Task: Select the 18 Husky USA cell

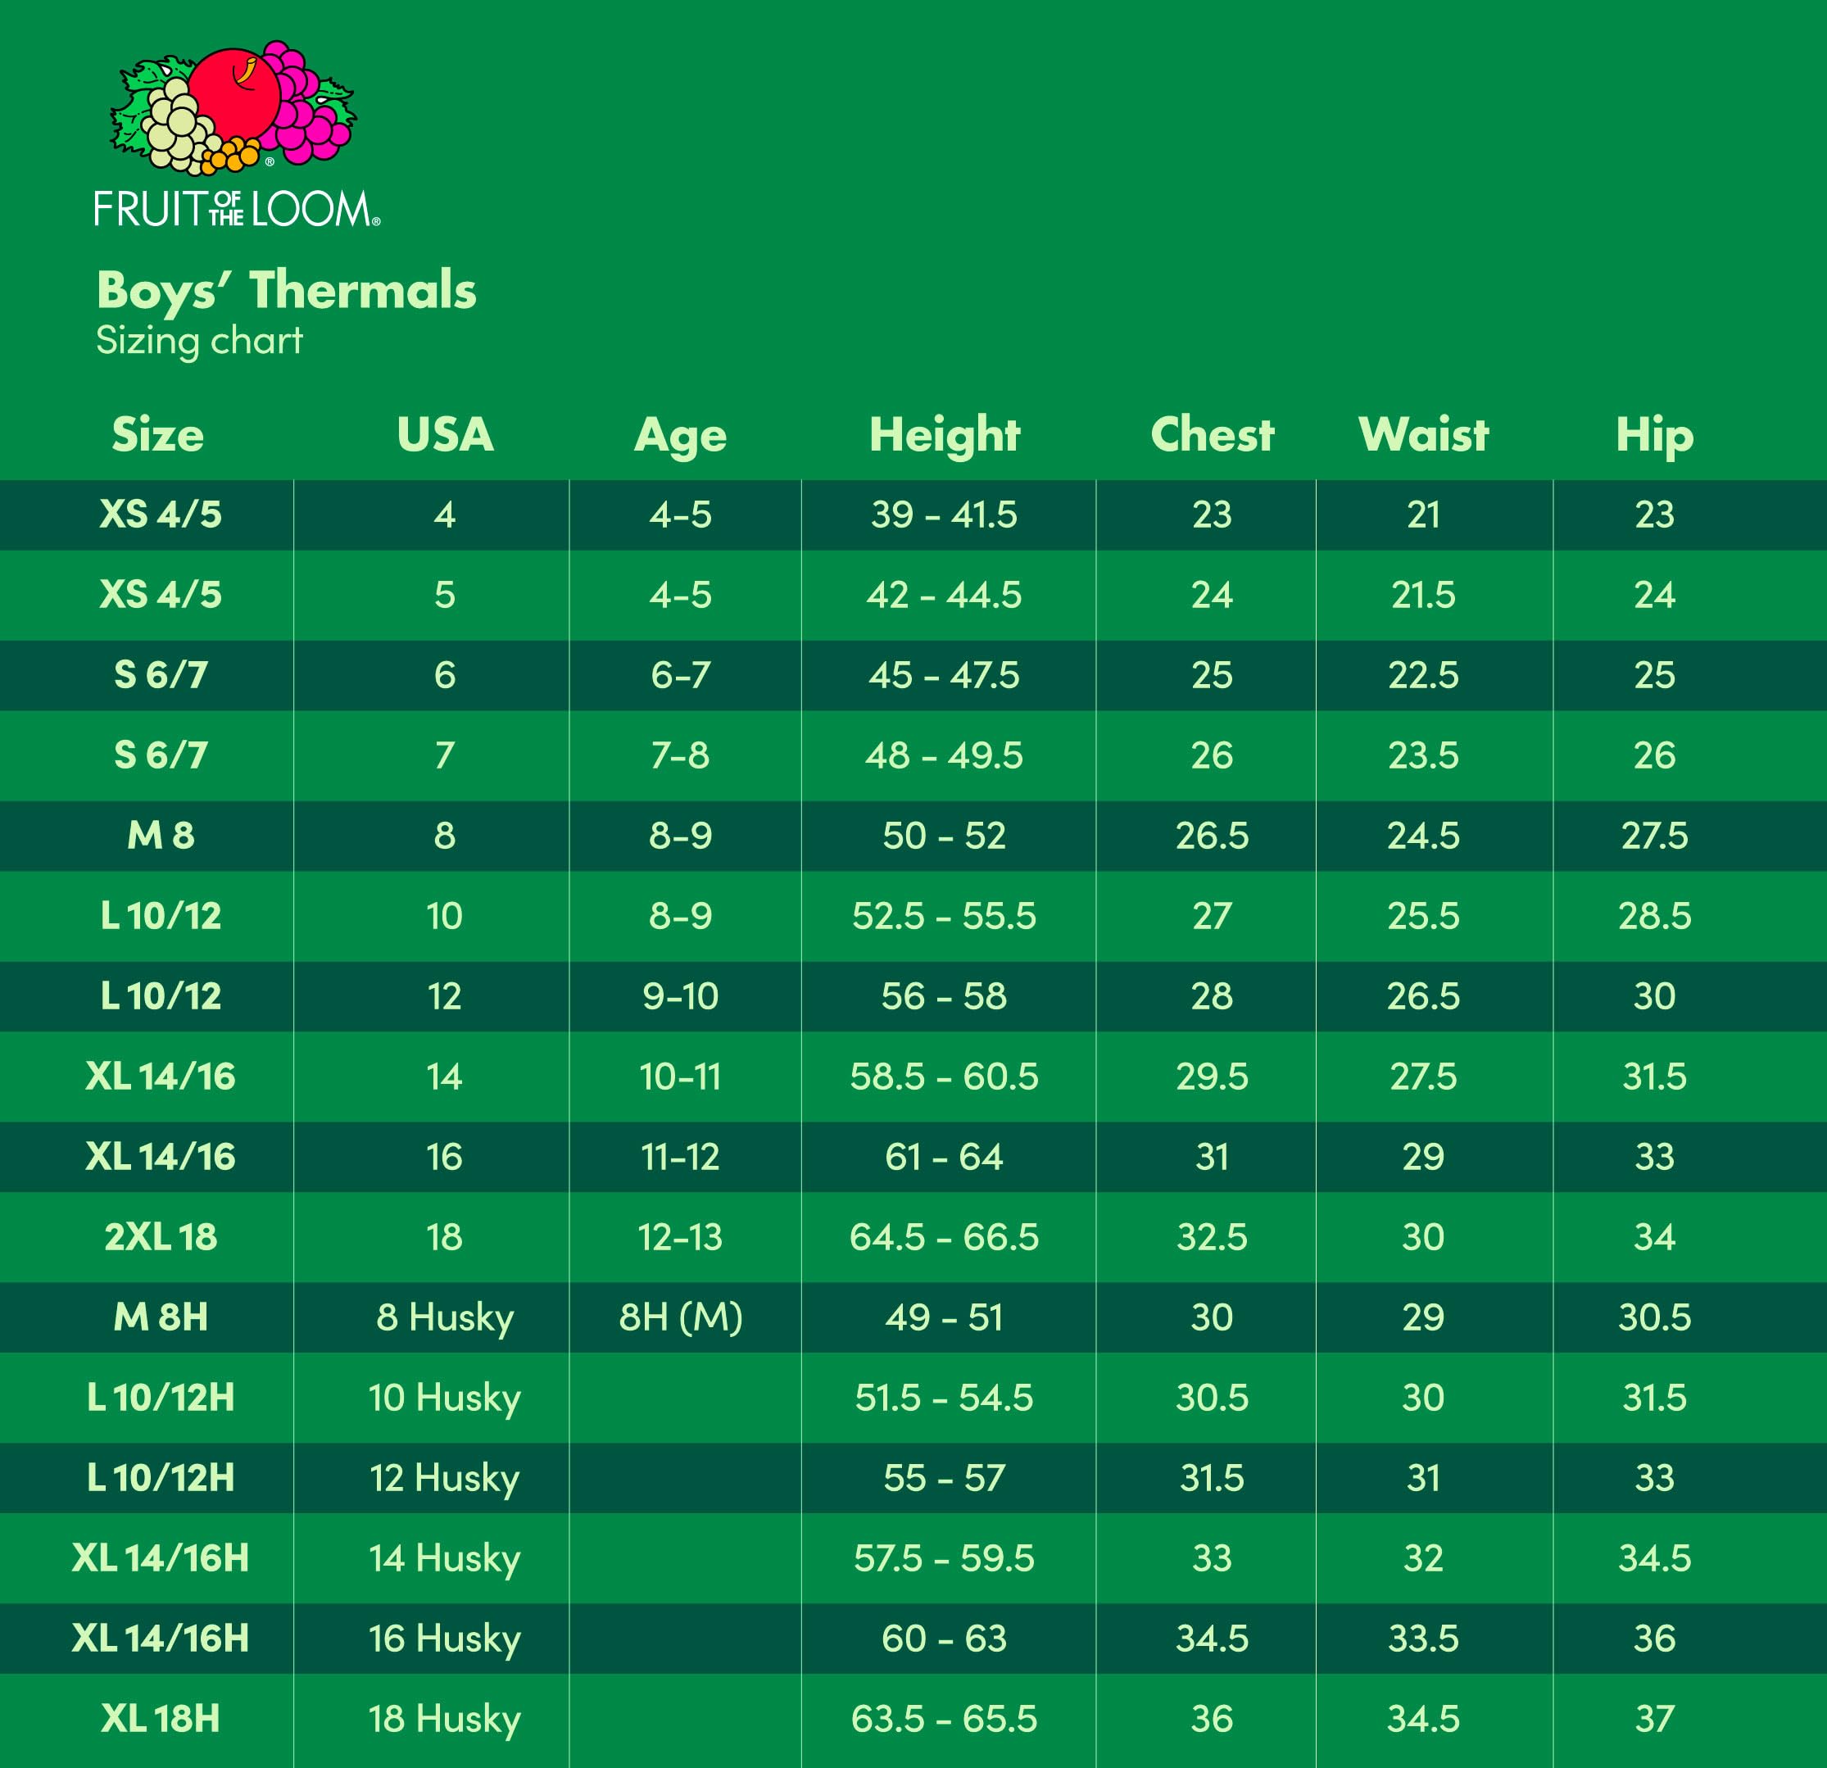Action: coord(445,1720)
